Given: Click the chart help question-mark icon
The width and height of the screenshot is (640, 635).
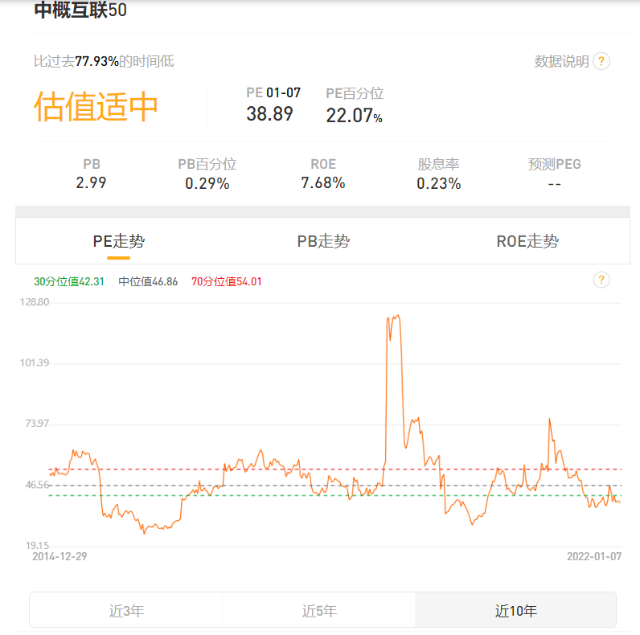Looking at the screenshot, I should pyautogui.click(x=601, y=280).
